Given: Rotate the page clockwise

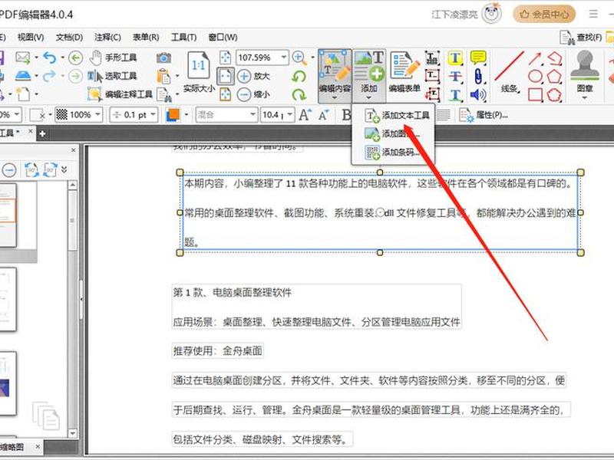Looking at the screenshot, I should (299, 94).
